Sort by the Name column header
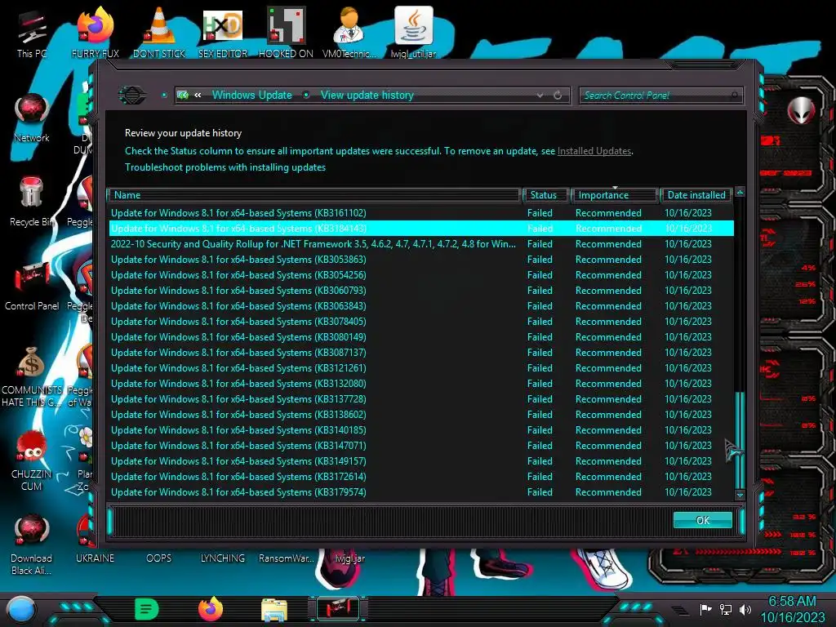Viewport: 836px width, 627px height. pos(314,195)
